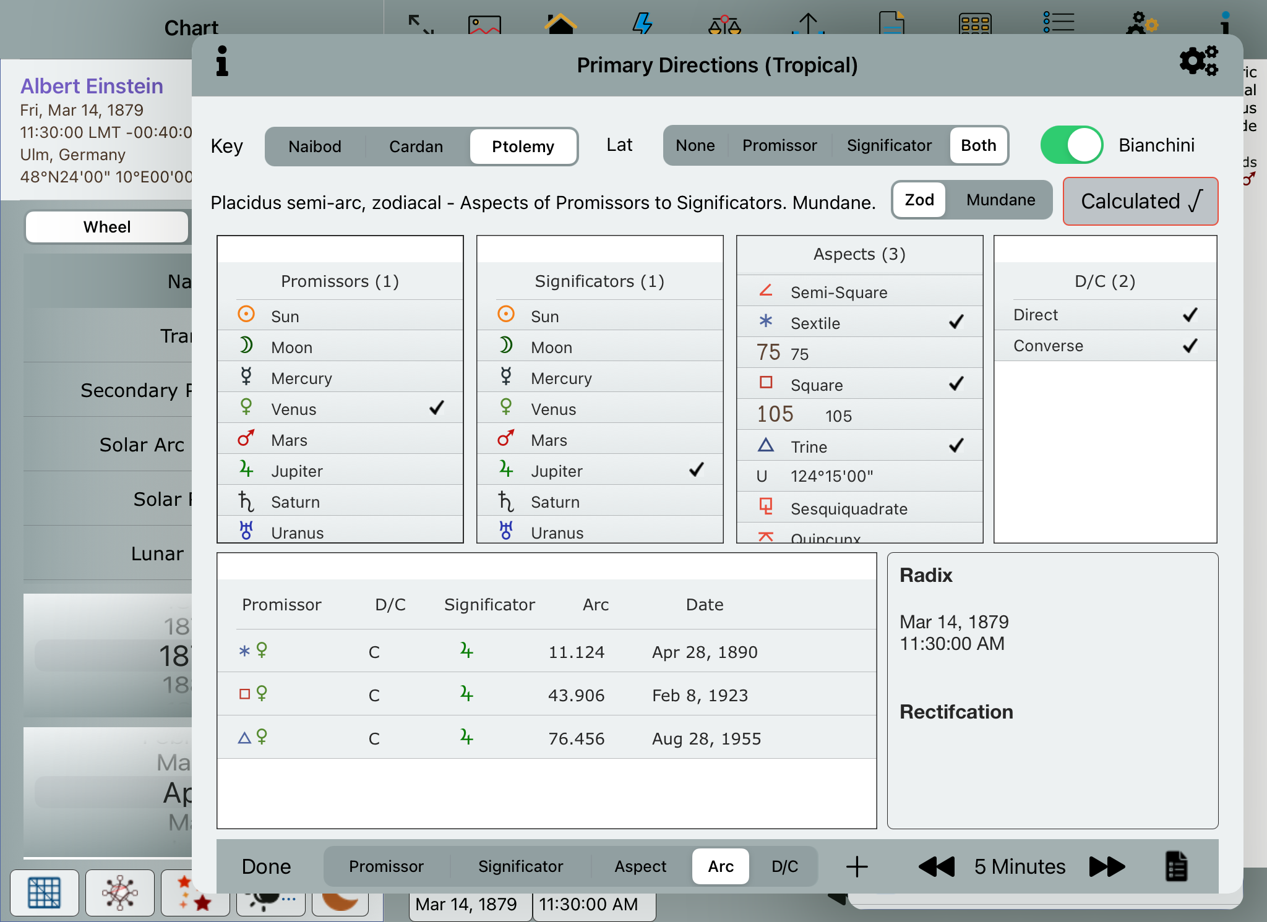This screenshot has height=922, width=1267.
Task: Click the rewind time step arrows
Action: 937,866
